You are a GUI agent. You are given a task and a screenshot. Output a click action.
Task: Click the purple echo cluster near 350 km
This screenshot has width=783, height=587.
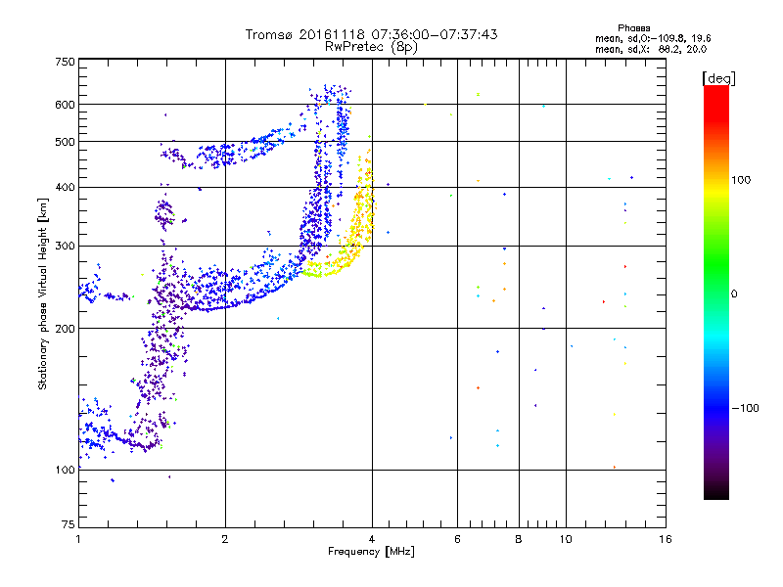pyautogui.click(x=163, y=213)
